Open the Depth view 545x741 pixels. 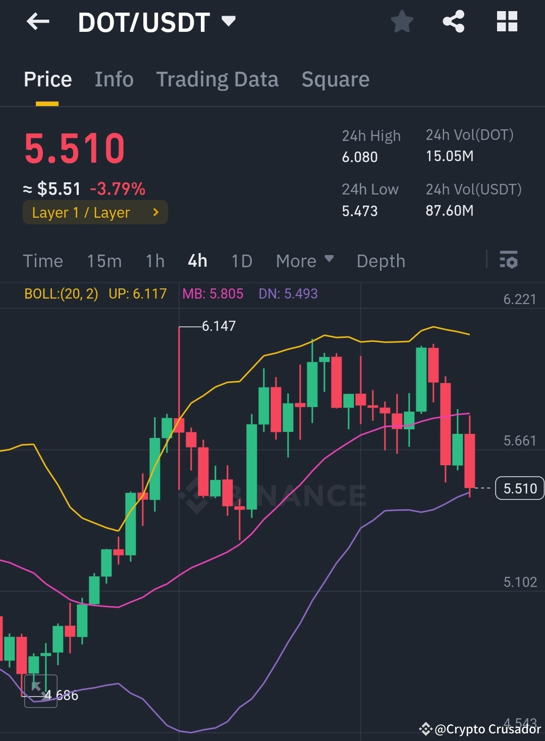pos(381,261)
